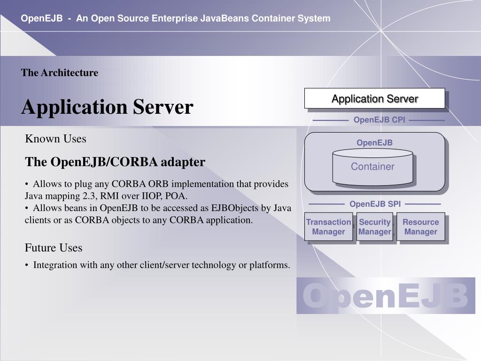Select the Resource Manager box
The width and height of the screenshot is (481, 361).
(x=420, y=227)
